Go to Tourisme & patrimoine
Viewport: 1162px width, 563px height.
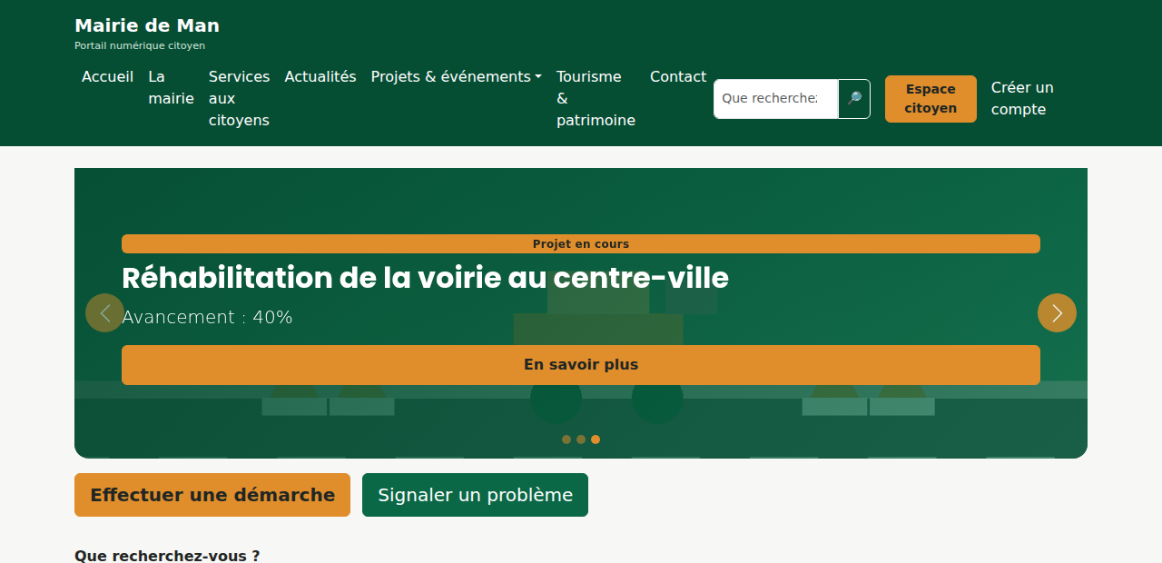(x=596, y=99)
